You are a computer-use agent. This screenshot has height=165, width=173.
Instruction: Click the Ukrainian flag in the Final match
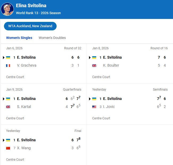8,140
